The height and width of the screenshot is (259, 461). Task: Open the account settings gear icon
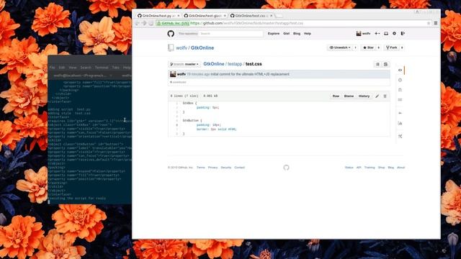tap(394, 34)
